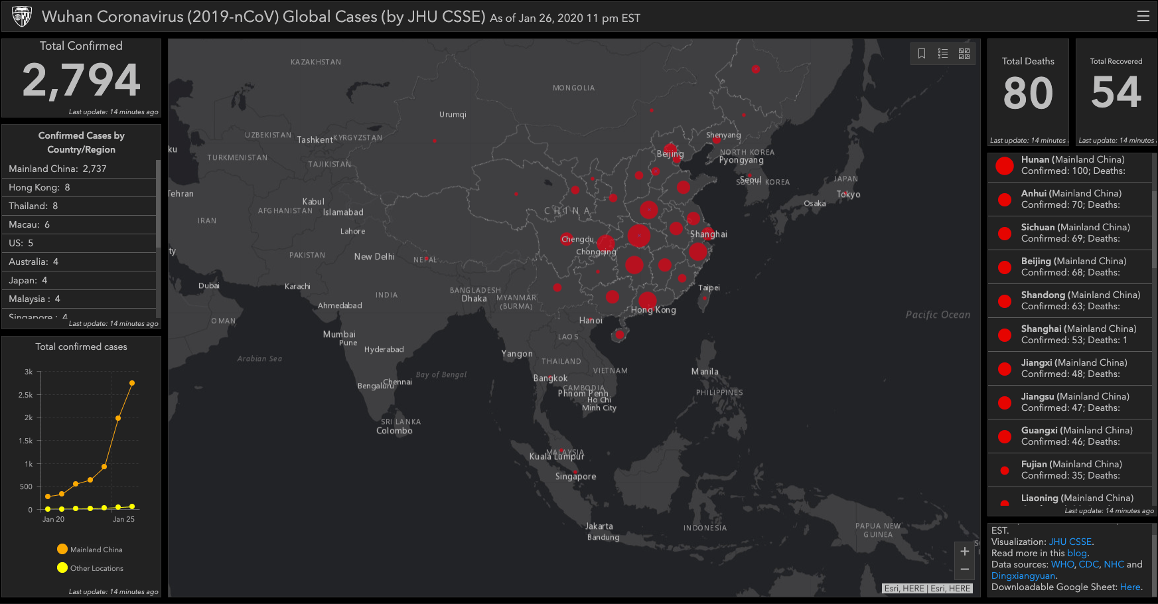Open the map legend list icon
1158x604 pixels.
(943, 54)
